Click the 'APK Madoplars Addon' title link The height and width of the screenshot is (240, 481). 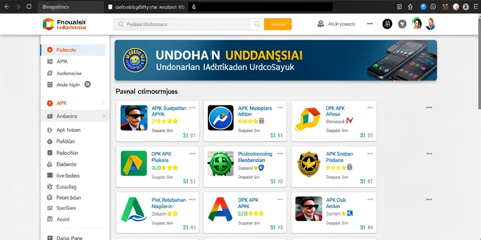pyautogui.click(x=255, y=111)
